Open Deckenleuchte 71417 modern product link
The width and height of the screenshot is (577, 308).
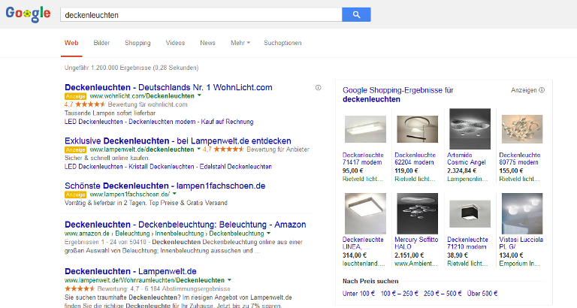point(363,159)
